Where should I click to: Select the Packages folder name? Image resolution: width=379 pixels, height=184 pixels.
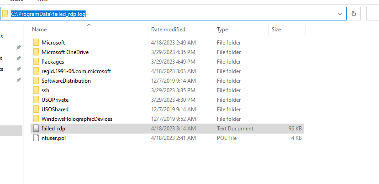pyautogui.click(x=53, y=62)
